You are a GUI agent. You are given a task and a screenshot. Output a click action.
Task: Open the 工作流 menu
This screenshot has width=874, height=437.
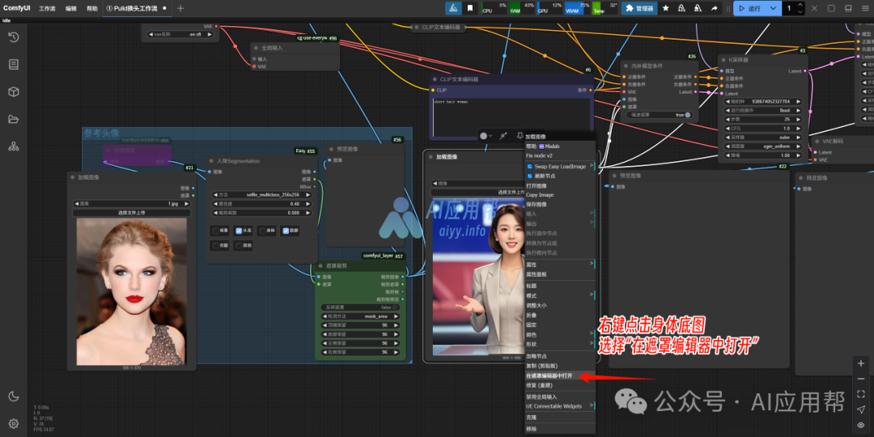click(47, 8)
